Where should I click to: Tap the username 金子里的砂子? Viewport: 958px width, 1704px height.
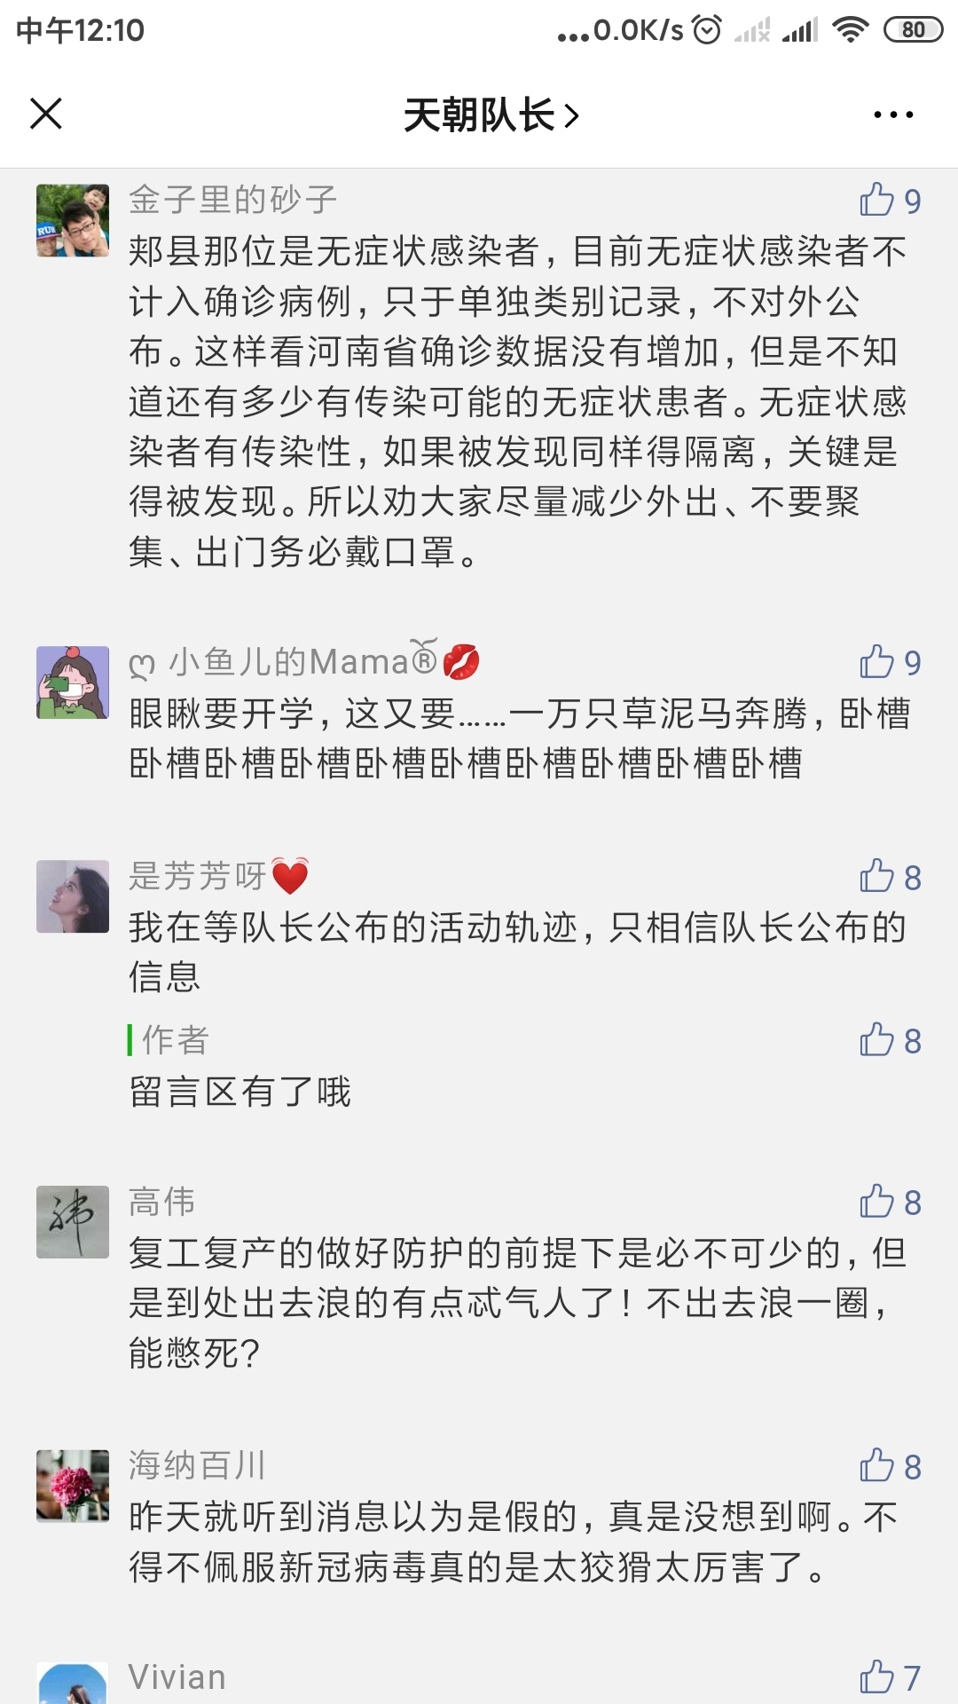click(232, 200)
